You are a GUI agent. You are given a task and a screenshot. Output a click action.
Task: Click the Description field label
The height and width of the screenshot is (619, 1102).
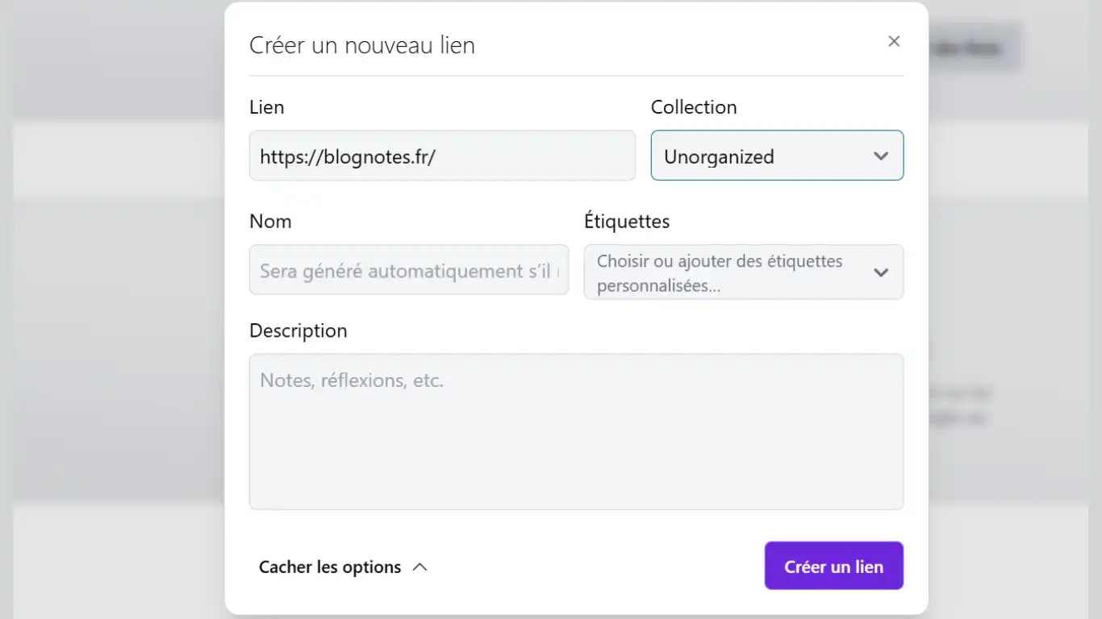pyautogui.click(x=298, y=330)
